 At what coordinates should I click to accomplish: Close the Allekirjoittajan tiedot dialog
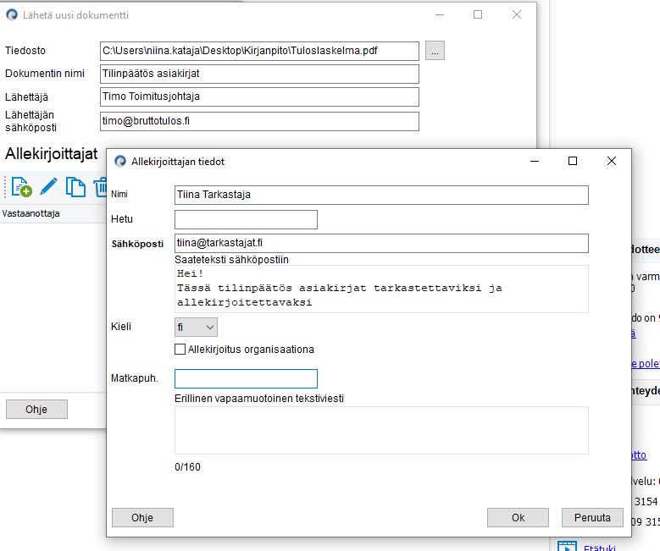(x=612, y=161)
